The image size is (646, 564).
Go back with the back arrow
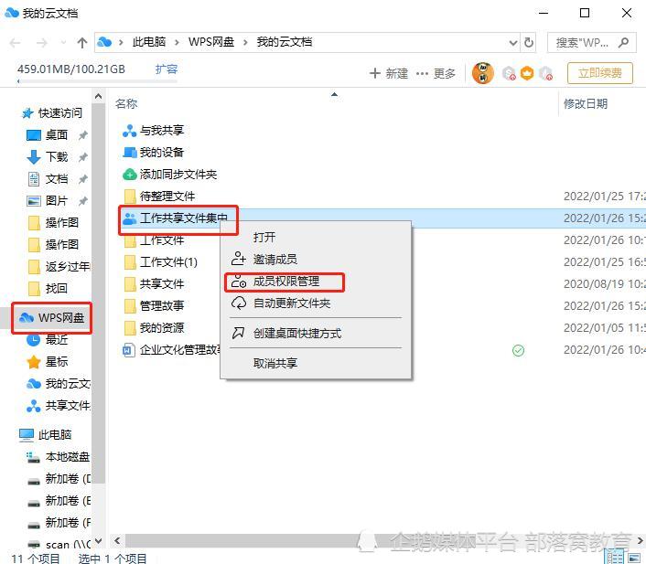[x=16, y=42]
